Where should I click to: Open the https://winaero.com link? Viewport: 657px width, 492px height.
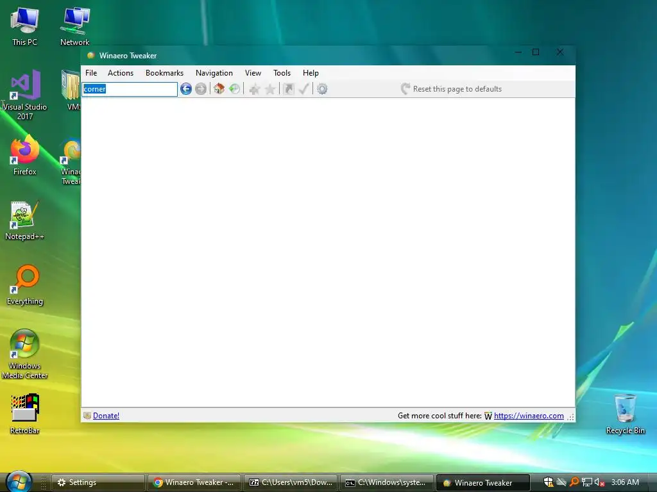tap(529, 415)
